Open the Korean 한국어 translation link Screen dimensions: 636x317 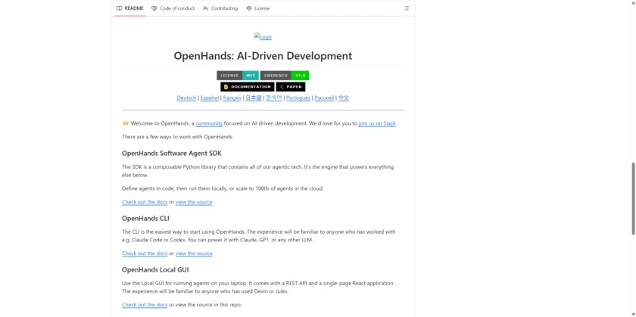coord(274,98)
